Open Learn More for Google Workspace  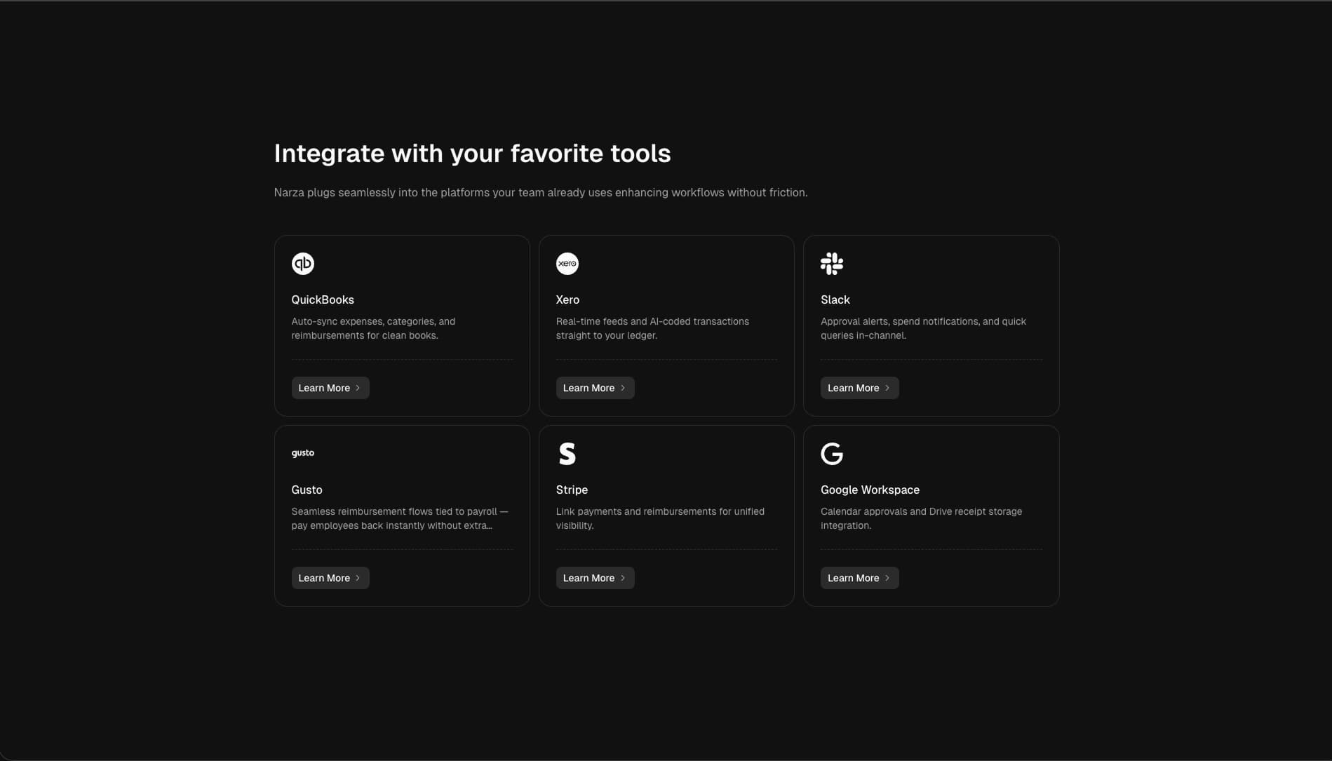pos(859,578)
